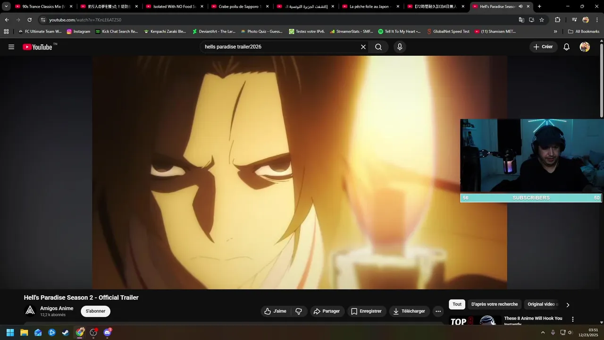The image size is (604, 340).
Task: Expand the tab search dropdown arrow
Action: tap(6, 7)
